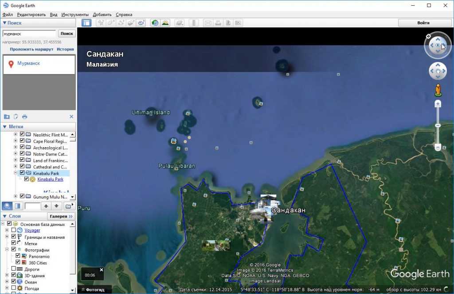Click the Save Image toolbar icon
454x294 pixels.
[228, 23]
